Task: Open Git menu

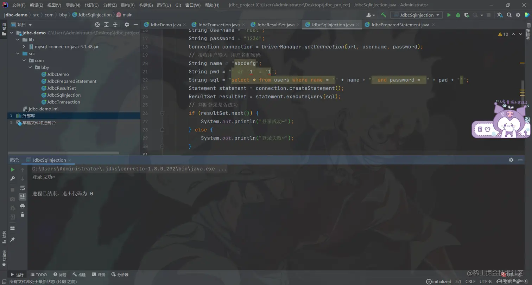Action: [x=178, y=5]
